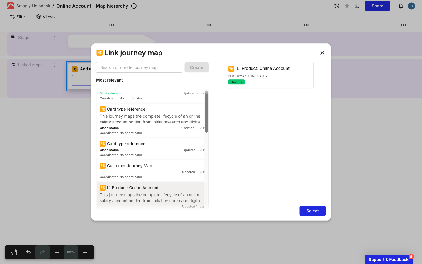Focus the Search or create journey map field
422x264 pixels.
pyautogui.click(x=139, y=67)
